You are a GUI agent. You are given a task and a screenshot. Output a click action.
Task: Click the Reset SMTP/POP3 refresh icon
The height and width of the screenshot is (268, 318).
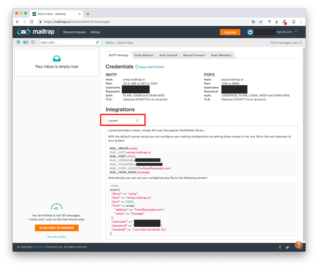[137, 67]
